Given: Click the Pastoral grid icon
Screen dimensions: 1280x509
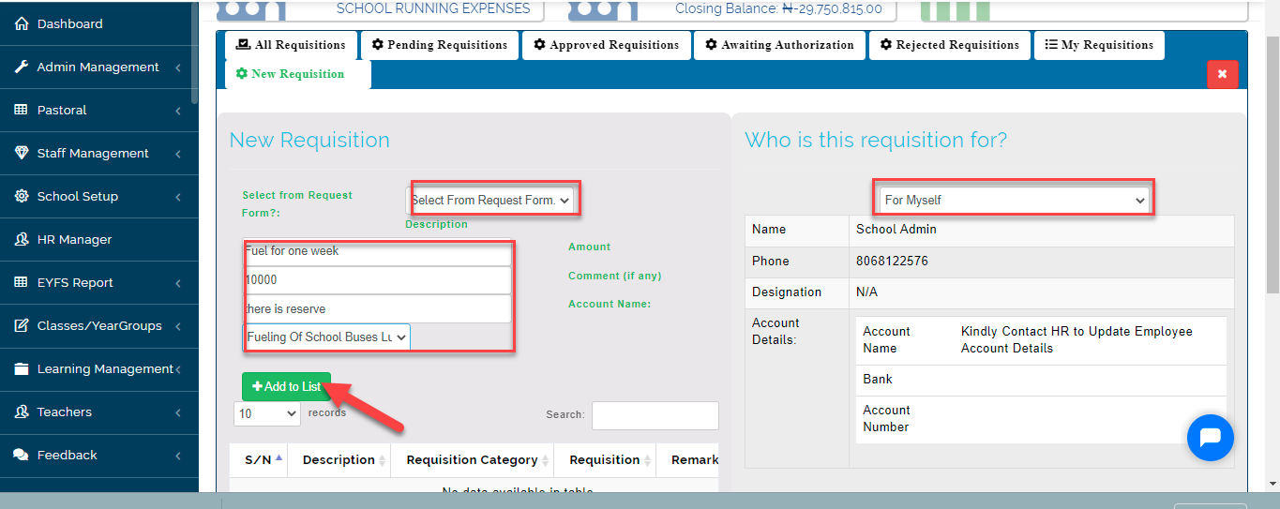Looking at the screenshot, I should 22,111.
